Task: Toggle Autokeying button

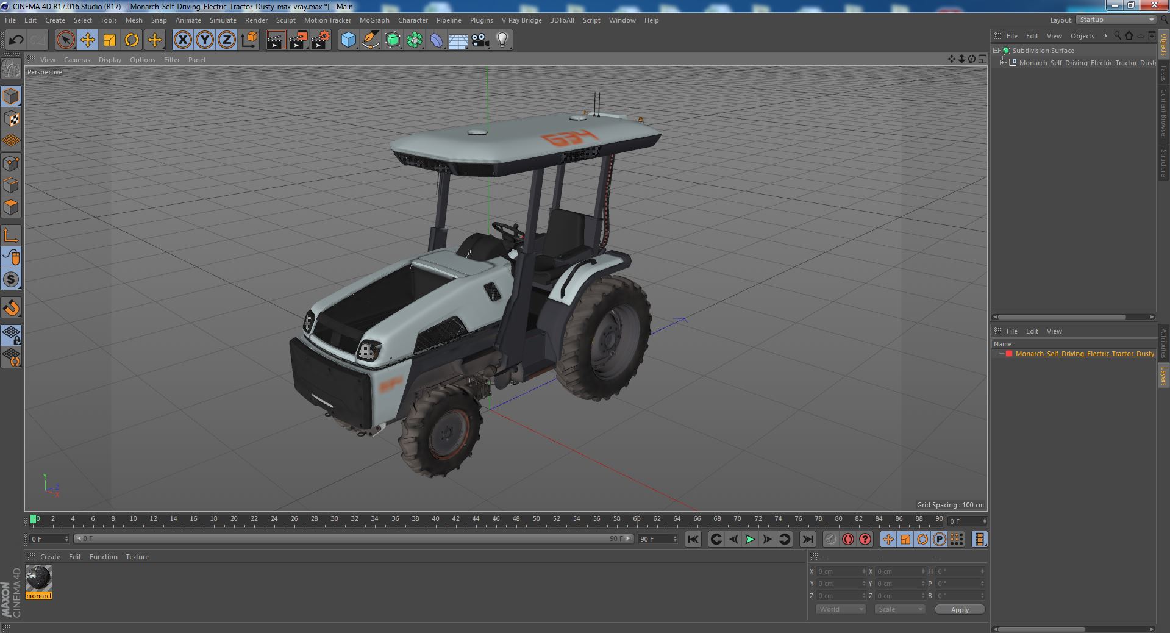Action: 847,539
